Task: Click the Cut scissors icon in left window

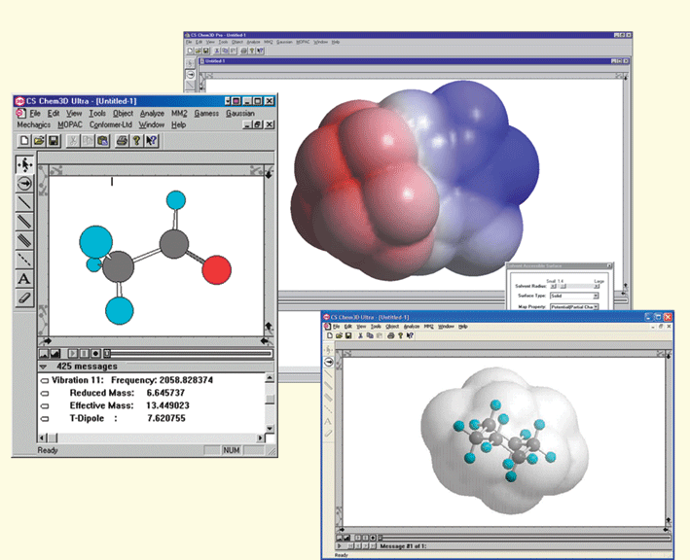Action: click(x=73, y=141)
